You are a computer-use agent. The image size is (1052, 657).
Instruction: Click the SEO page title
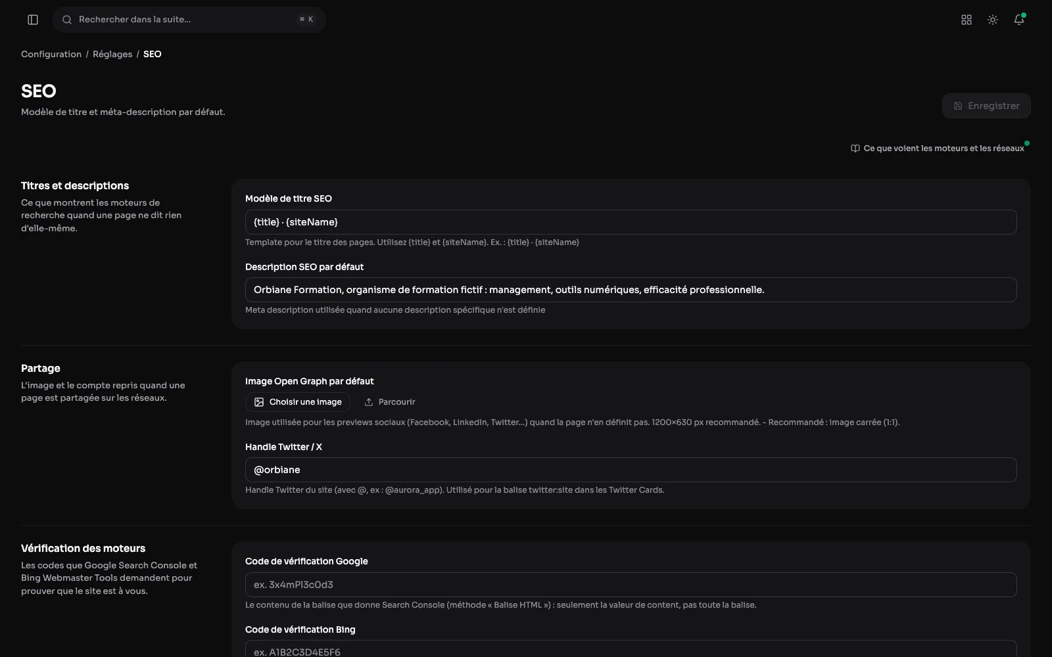coord(39,91)
